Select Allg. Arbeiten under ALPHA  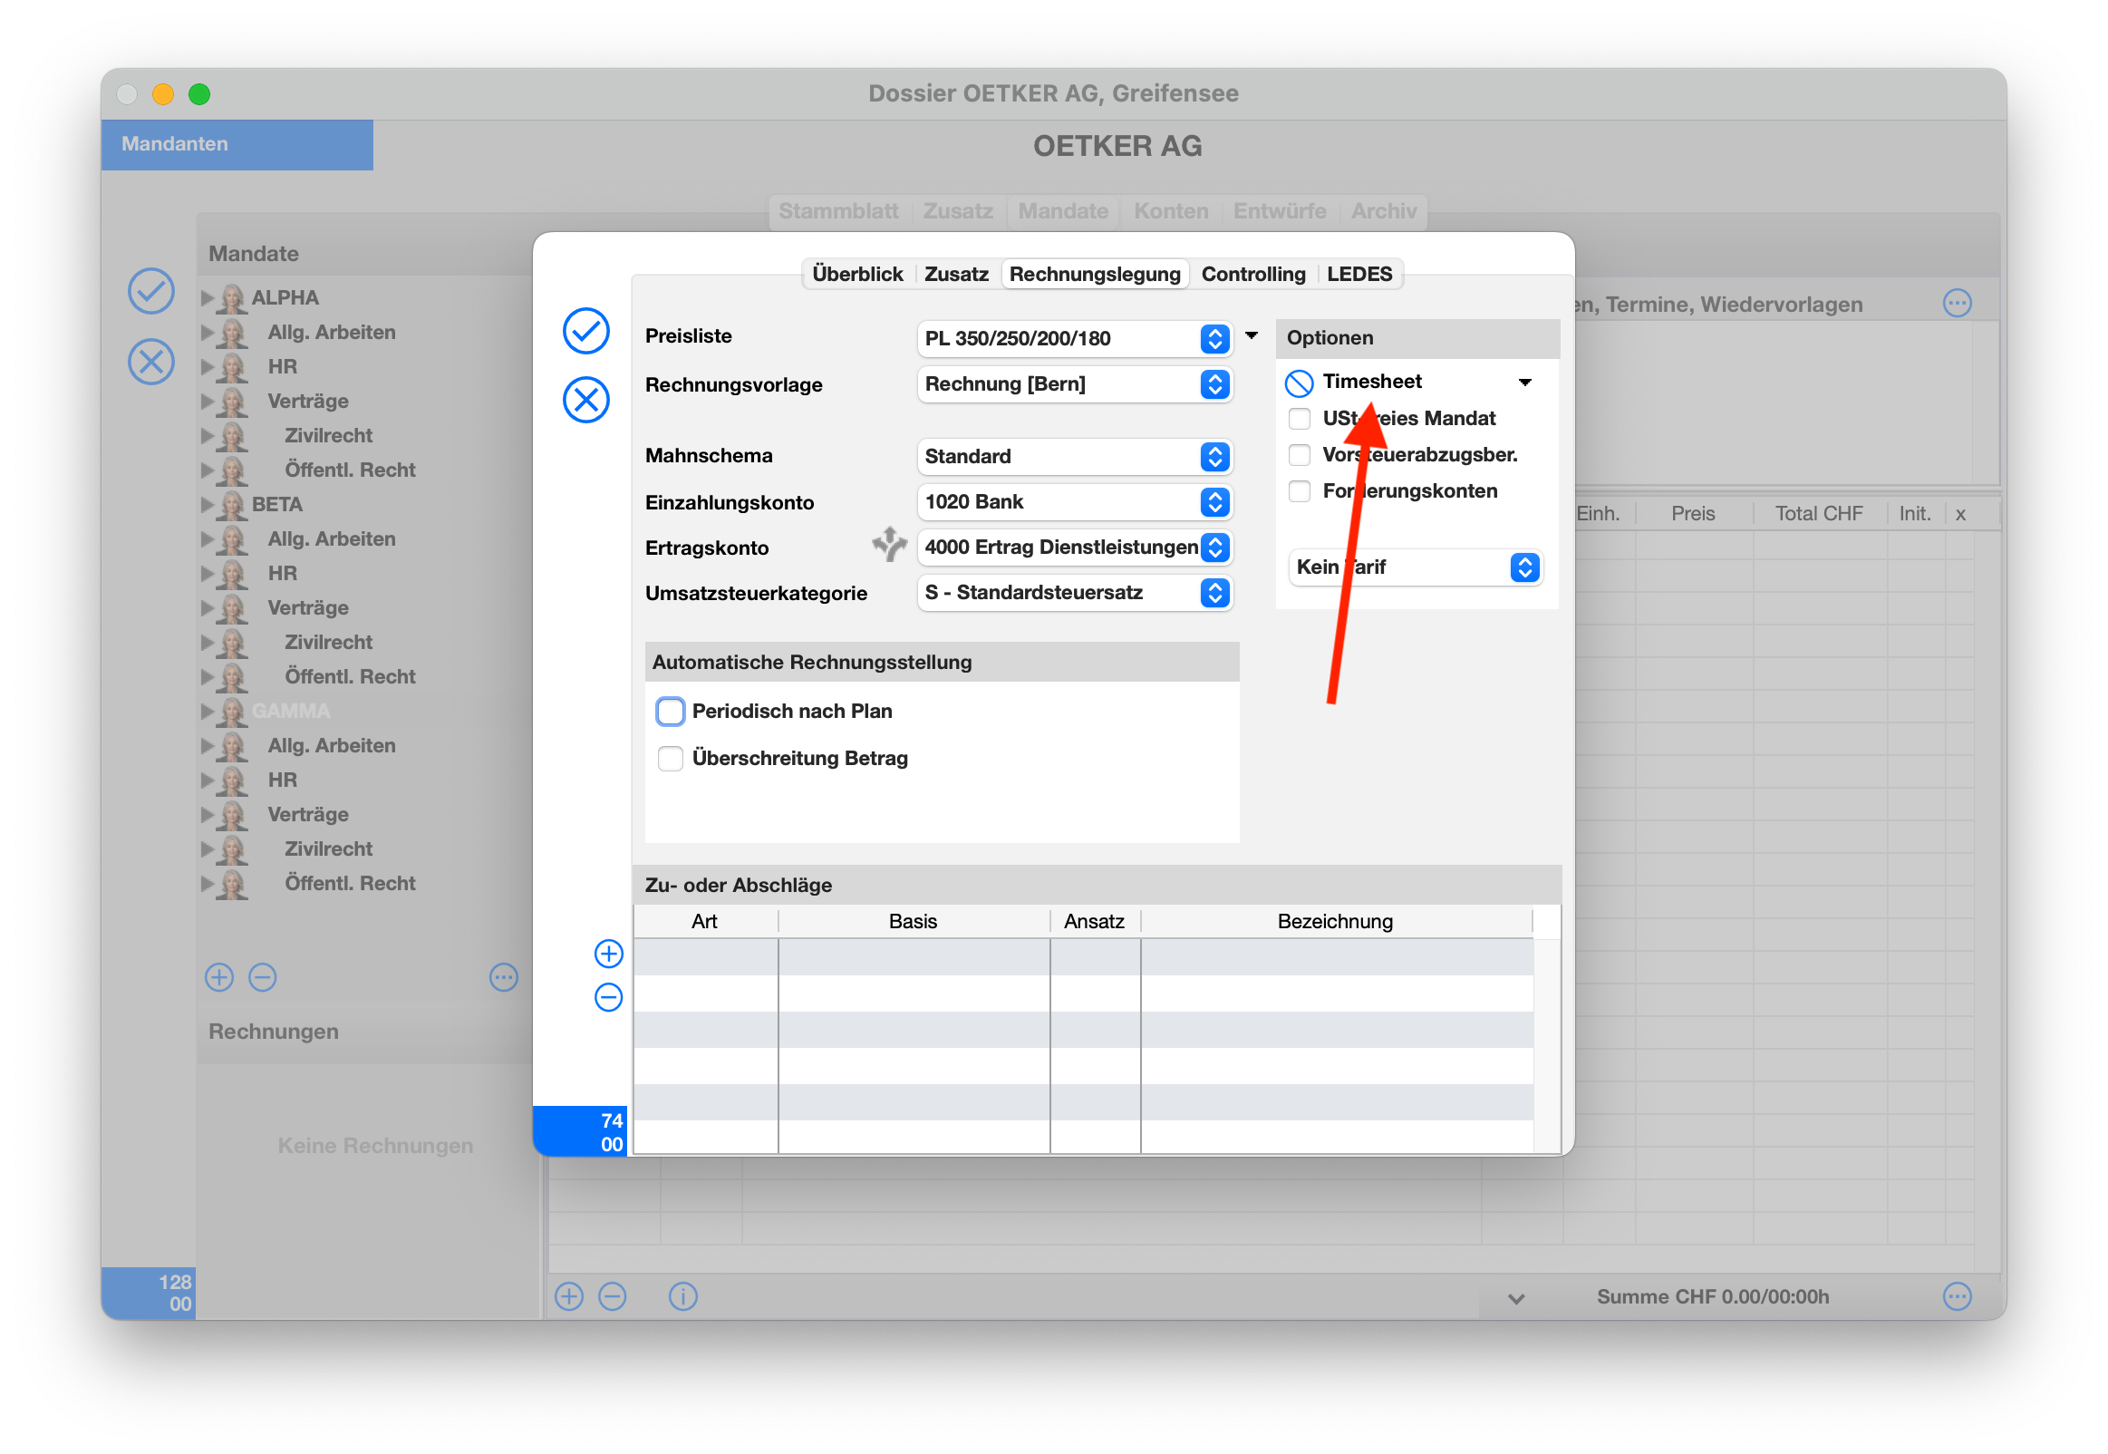332,333
